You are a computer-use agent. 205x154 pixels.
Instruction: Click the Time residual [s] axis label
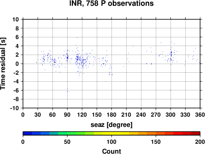tap(3, 64)
